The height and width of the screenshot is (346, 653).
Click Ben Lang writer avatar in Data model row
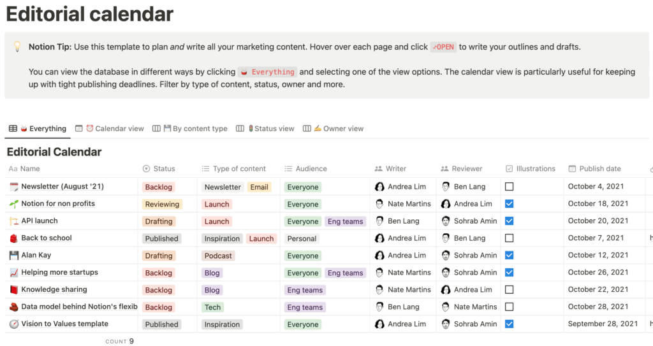coord(379,307)
